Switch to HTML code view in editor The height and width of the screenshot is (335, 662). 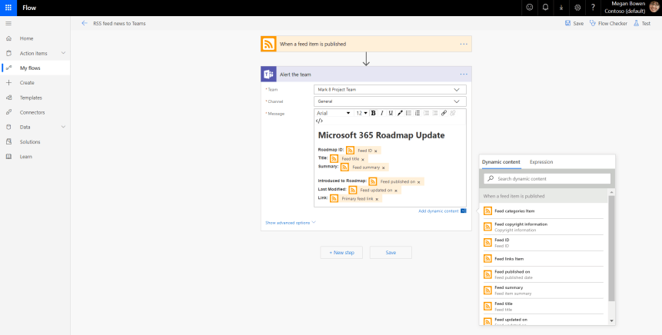pyautogui.click(x=320, y=121)
